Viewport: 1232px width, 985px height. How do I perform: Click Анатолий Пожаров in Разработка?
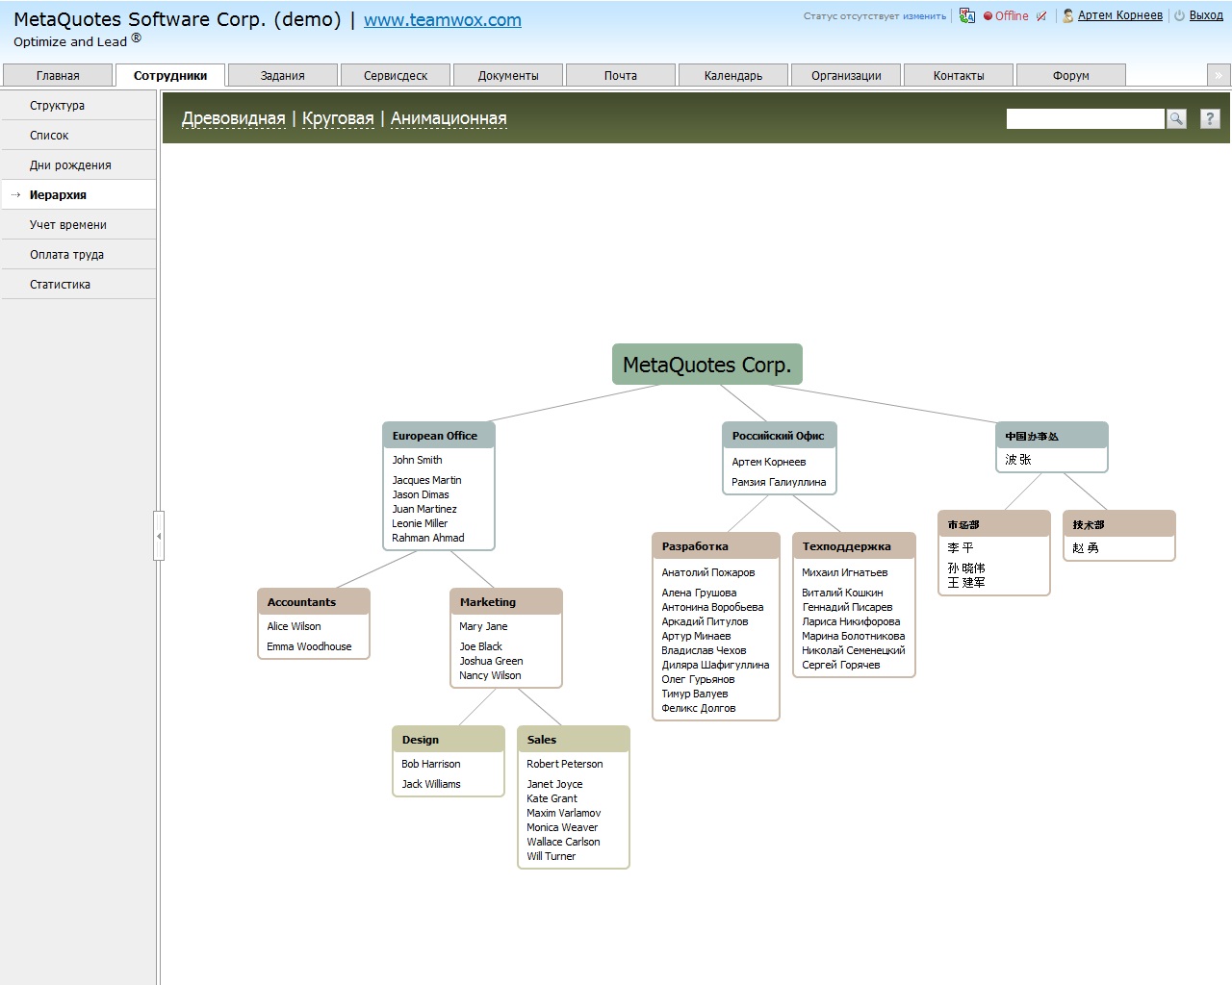[708, 572]
